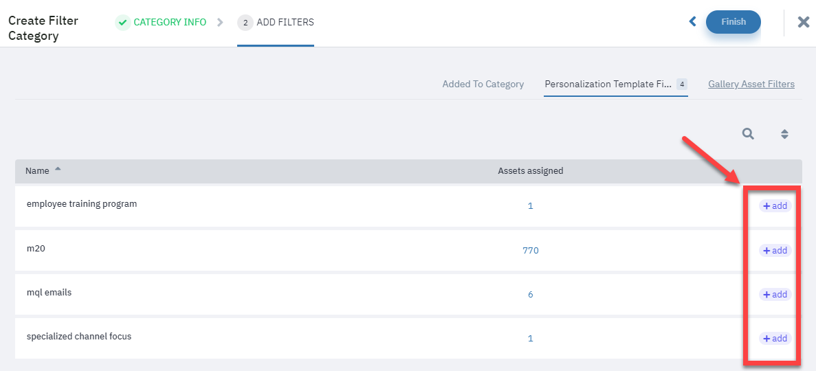Image resolution: width=816 pixels, height=371 pixels.
Task: Click the green Category Info checkmark
Action: (x=123, y=23)
